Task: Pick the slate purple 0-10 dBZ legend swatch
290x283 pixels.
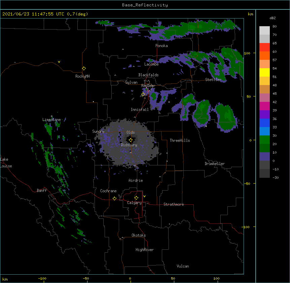Action: [264, 157]
